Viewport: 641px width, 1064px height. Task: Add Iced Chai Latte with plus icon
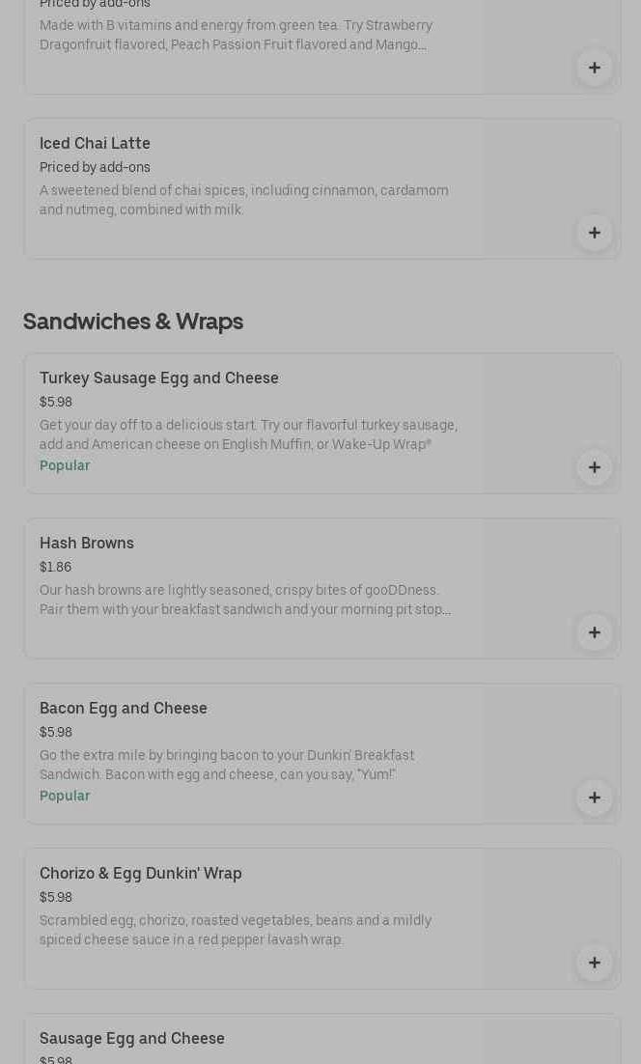tap(594, 233)
